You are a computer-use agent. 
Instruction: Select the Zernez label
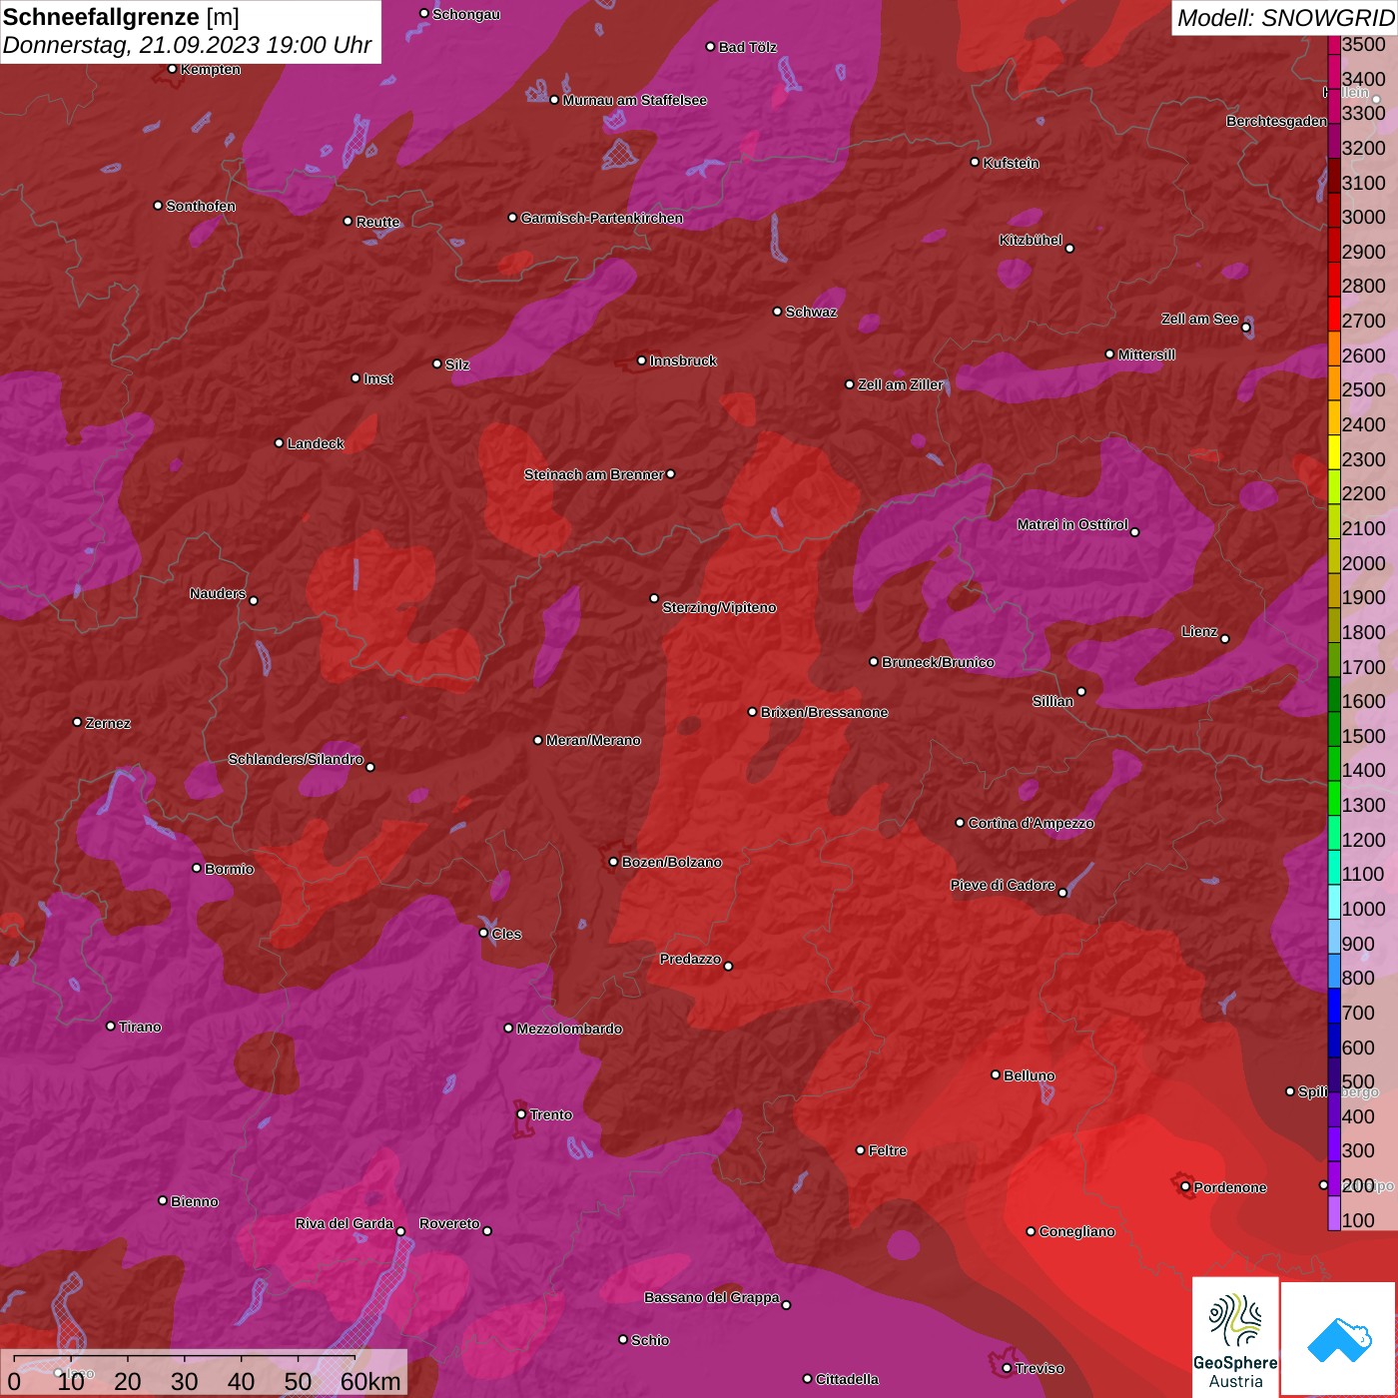point(108,723)
